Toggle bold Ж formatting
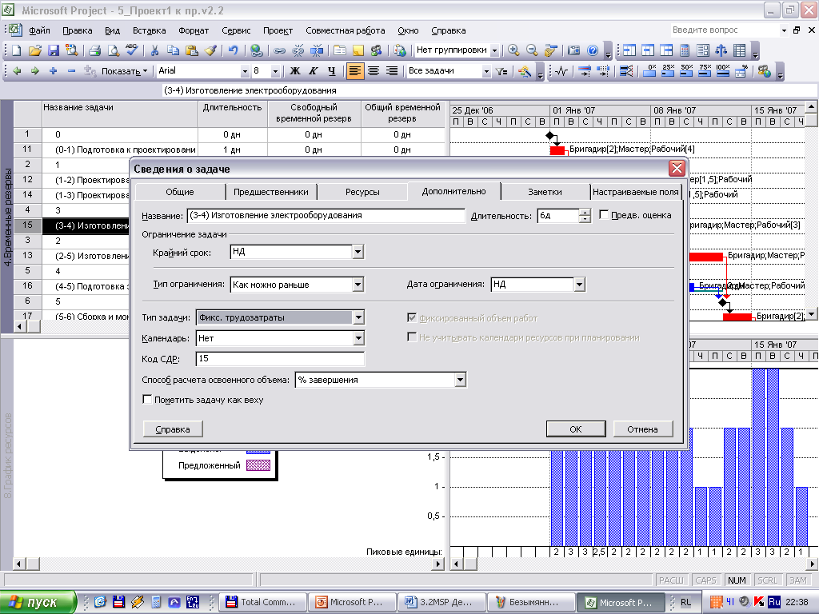 pyautogui.click(x=295, y=70)
